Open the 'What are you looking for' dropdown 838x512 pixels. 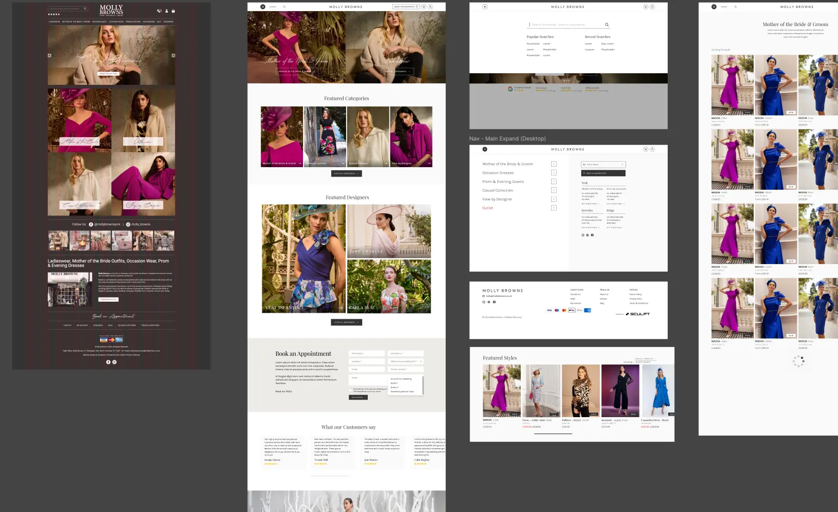point(406,361)
